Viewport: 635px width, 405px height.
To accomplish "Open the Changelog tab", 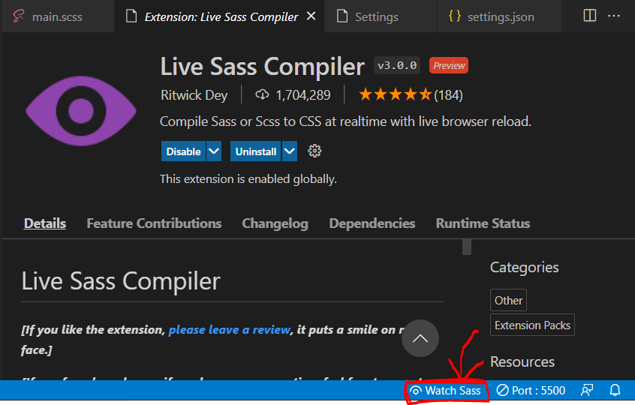I will pos(275,223).
